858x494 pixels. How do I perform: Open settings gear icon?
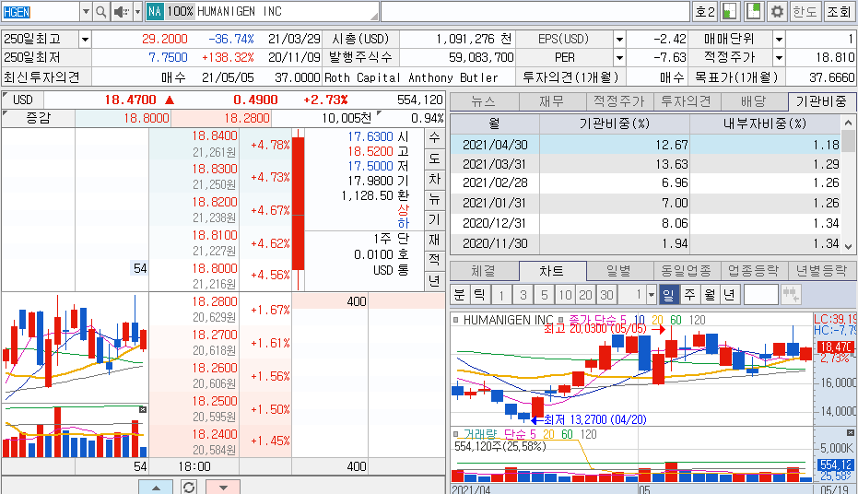777,11
